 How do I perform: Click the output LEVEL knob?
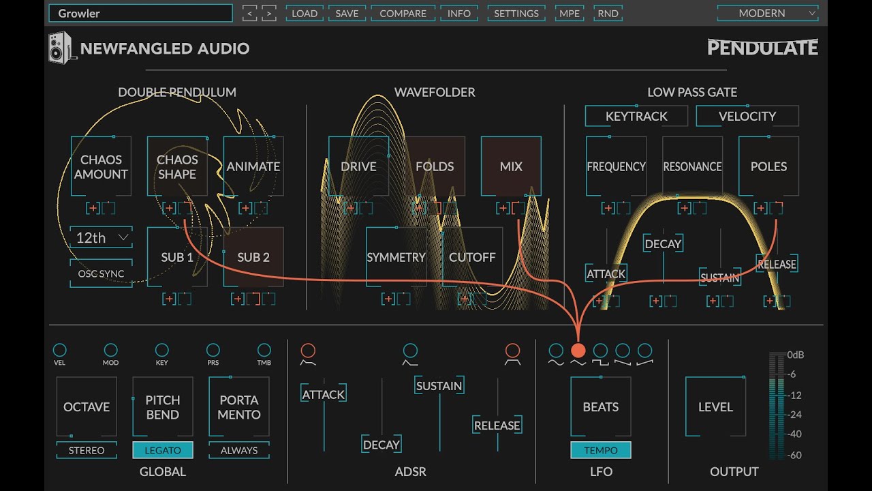coord(715,406)
